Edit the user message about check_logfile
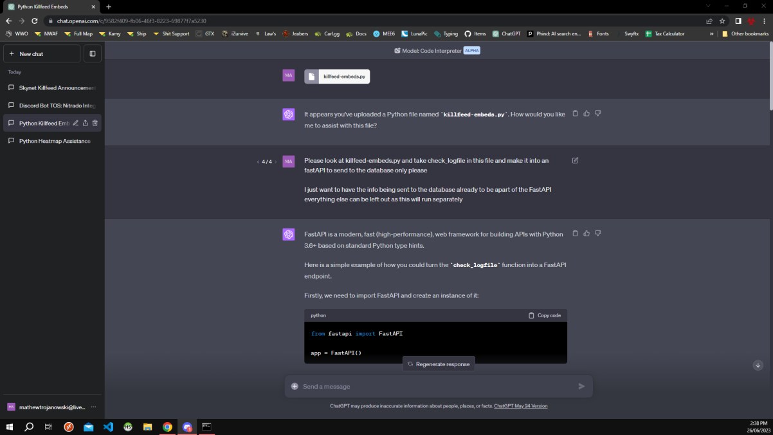The image size is (773, 435). tap(575, 160)
